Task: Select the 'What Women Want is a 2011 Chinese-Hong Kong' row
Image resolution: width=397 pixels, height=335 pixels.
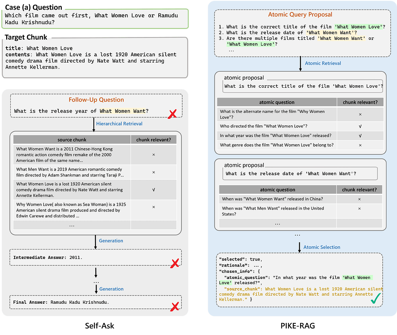Action: (x=95, y=155)
